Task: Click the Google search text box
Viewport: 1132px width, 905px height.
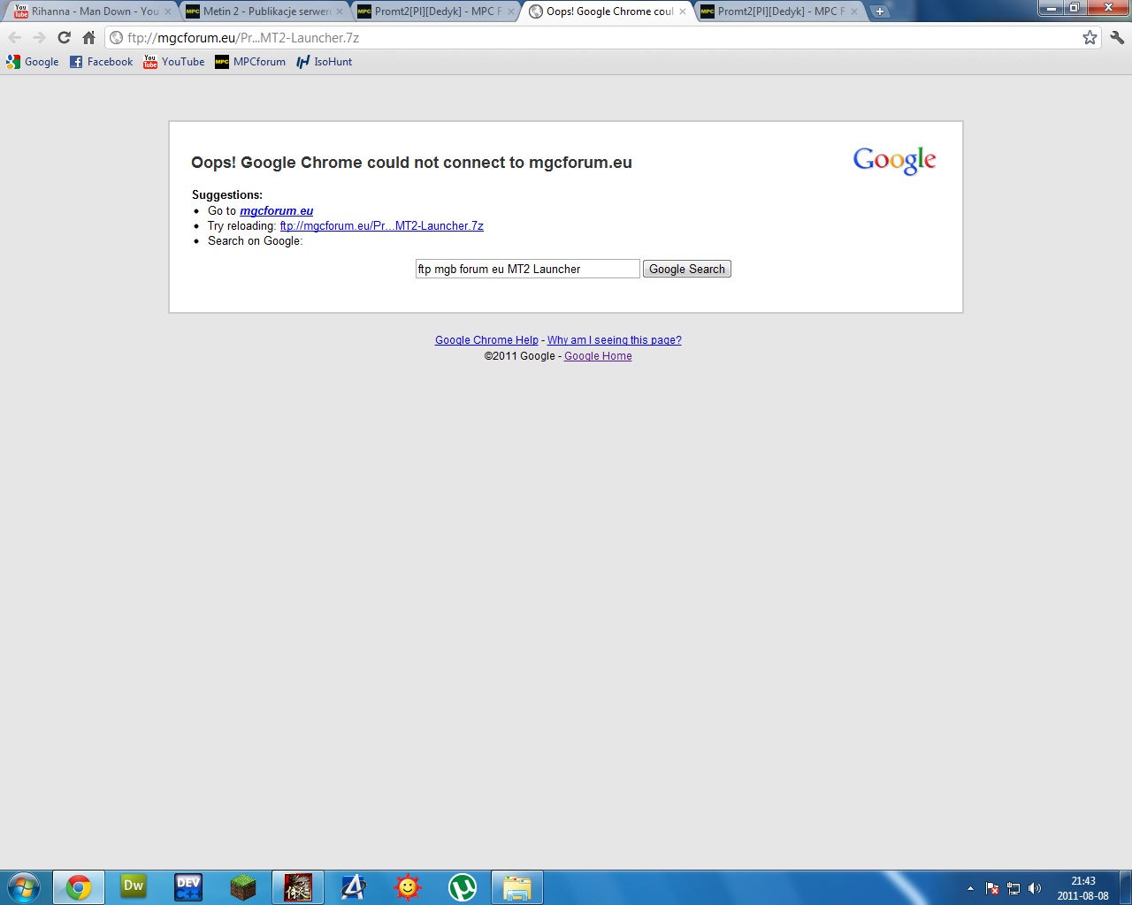Action: click(x=527, y=269)
